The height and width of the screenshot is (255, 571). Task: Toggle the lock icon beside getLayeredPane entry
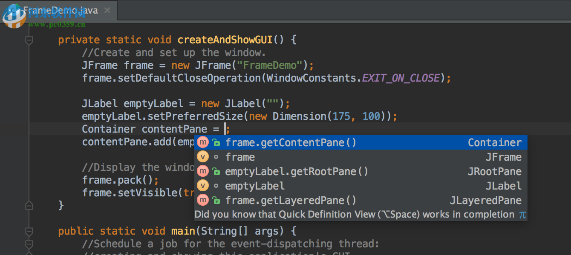216,200
